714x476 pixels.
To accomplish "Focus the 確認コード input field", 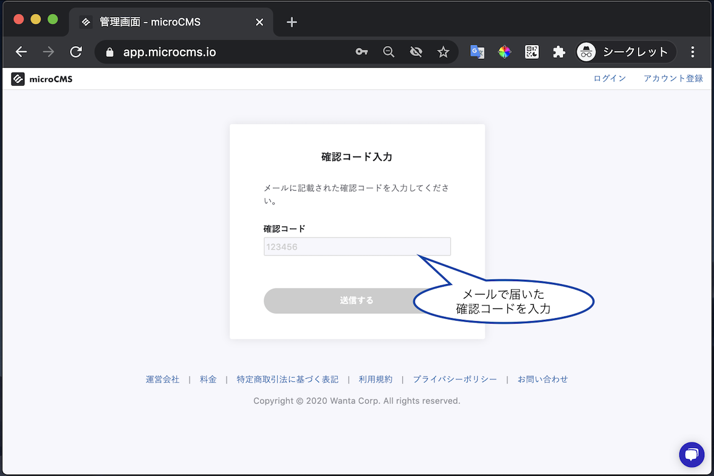I will click(357, 246).
